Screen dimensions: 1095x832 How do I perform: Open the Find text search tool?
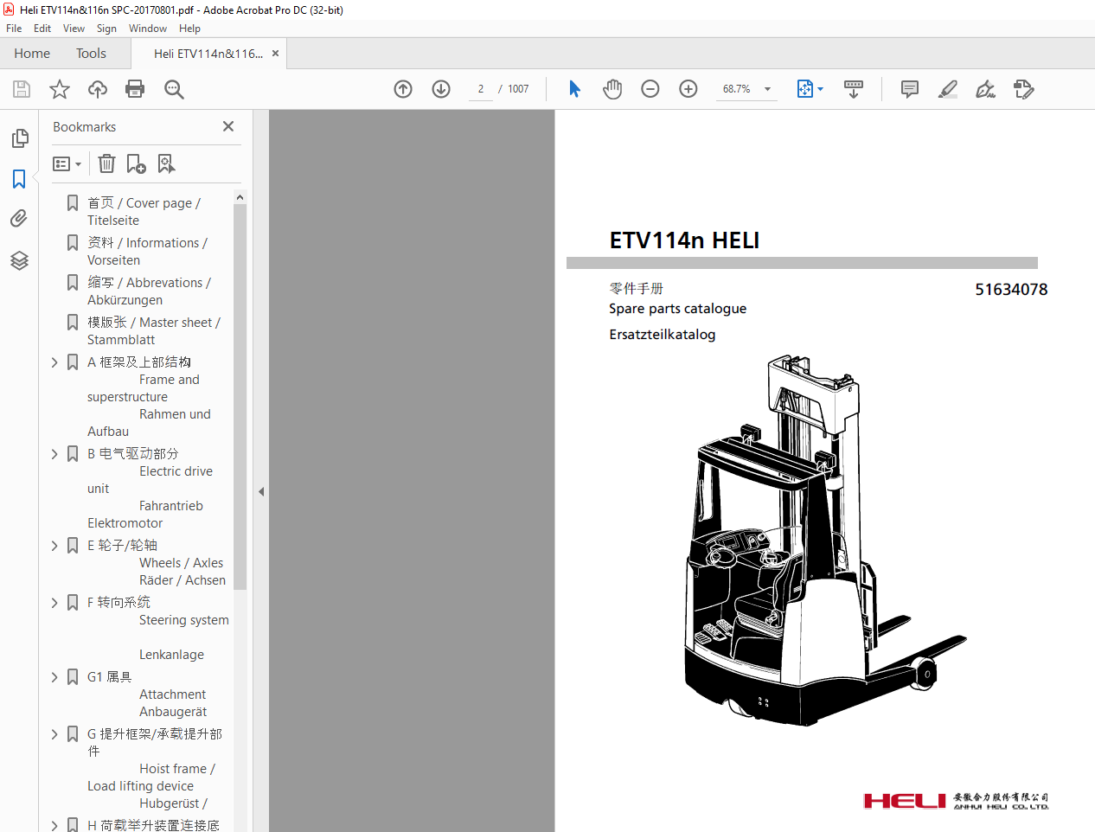174,89
